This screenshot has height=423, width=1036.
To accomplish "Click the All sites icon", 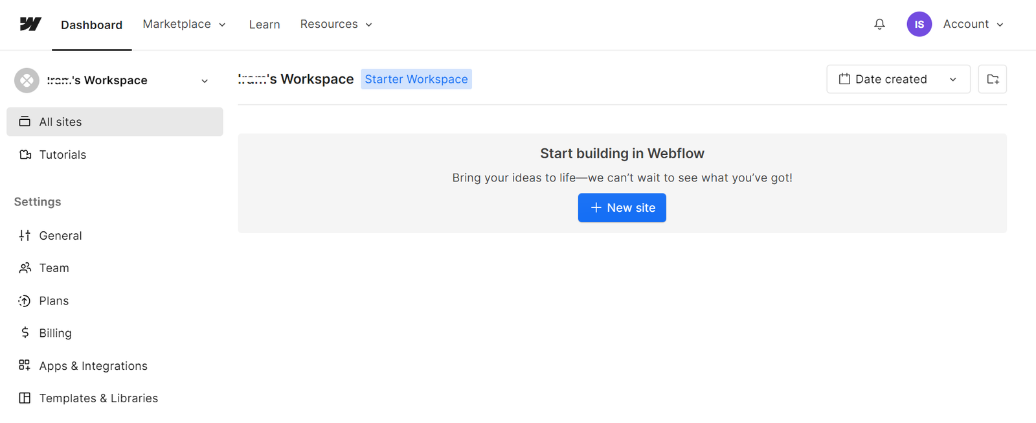I will tap(25, 121).
